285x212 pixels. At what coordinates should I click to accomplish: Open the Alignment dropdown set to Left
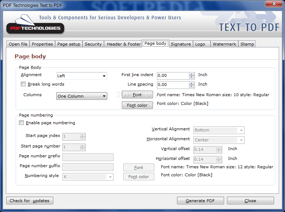click(x=82, y=76)
